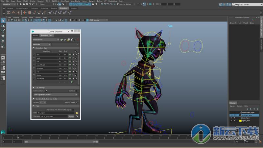Screen dimensions: 263x148
Task: Toggle the header all-clips checkbox
Action: click(76, 51)
